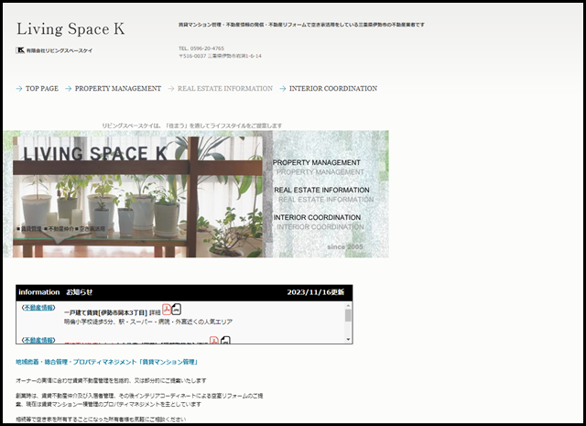Click the TEL: 0596-20-4765 text
Screen dimensions: 586x426
[x=201, y=49]
